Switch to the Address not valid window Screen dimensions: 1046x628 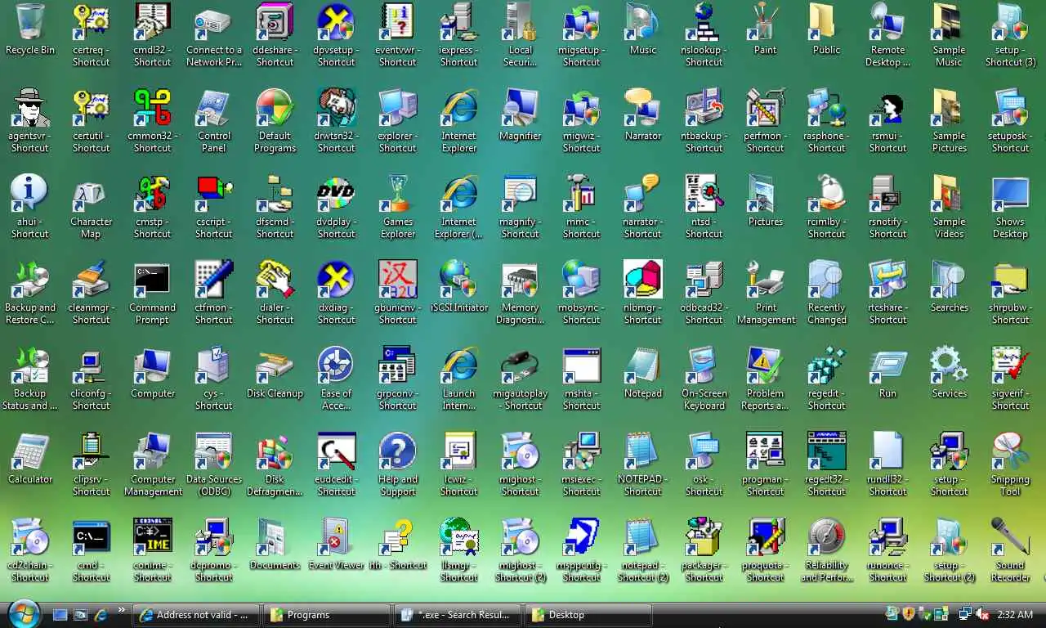coord(197,615)
